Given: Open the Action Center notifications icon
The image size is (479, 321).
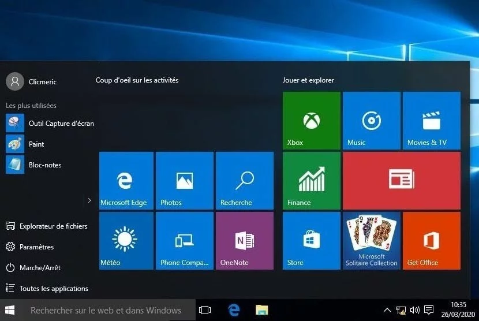Looking at the screenshot, I should [x=429, y=310].
